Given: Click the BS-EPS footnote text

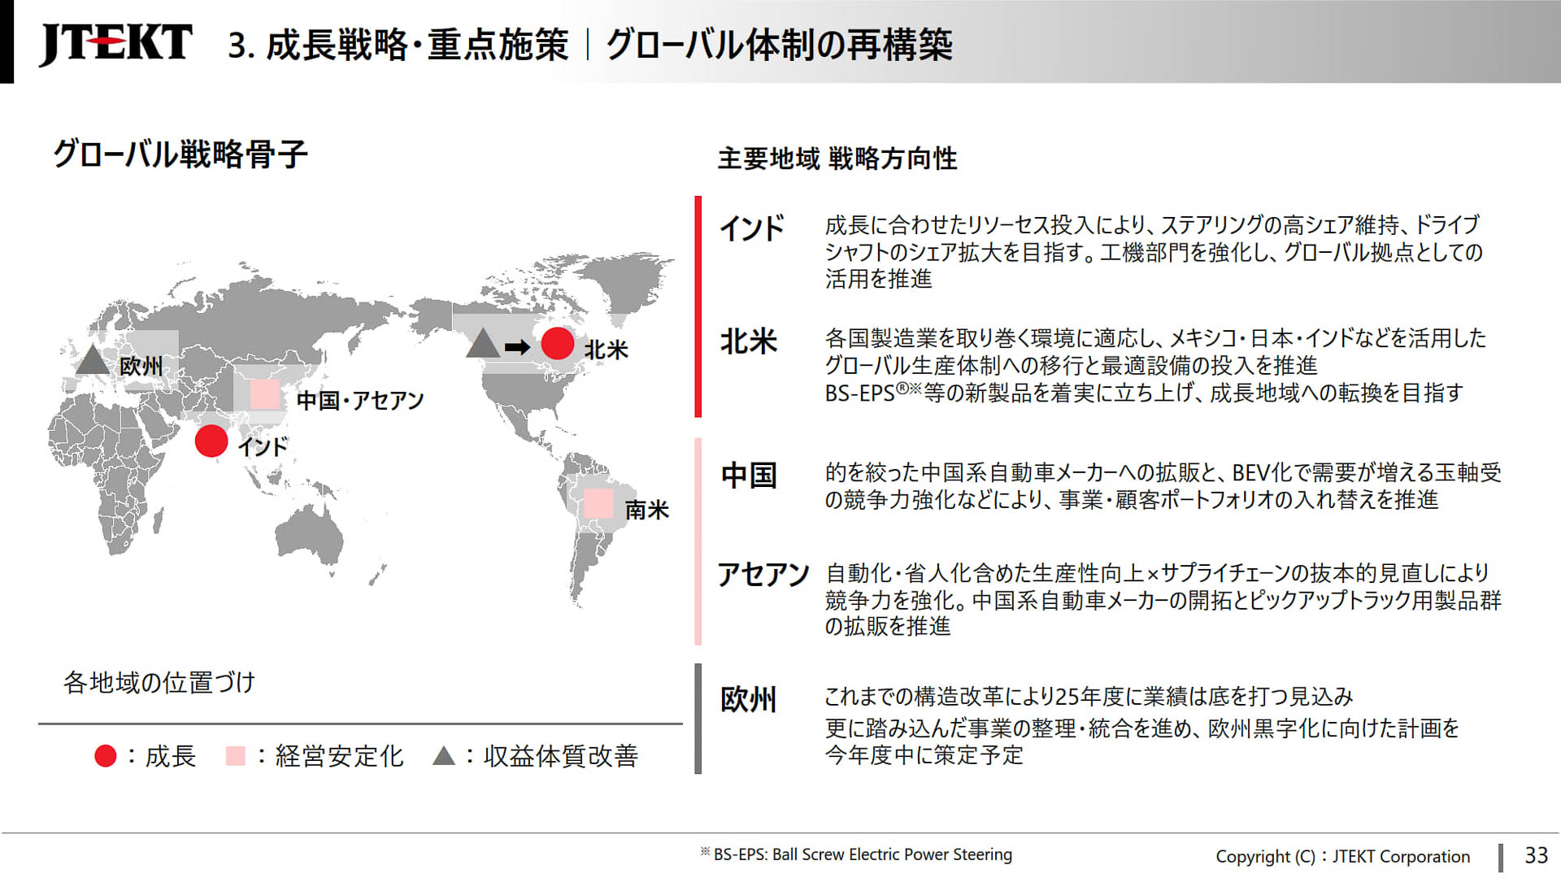Looking at the screenshot, I should tap(857, 854).
